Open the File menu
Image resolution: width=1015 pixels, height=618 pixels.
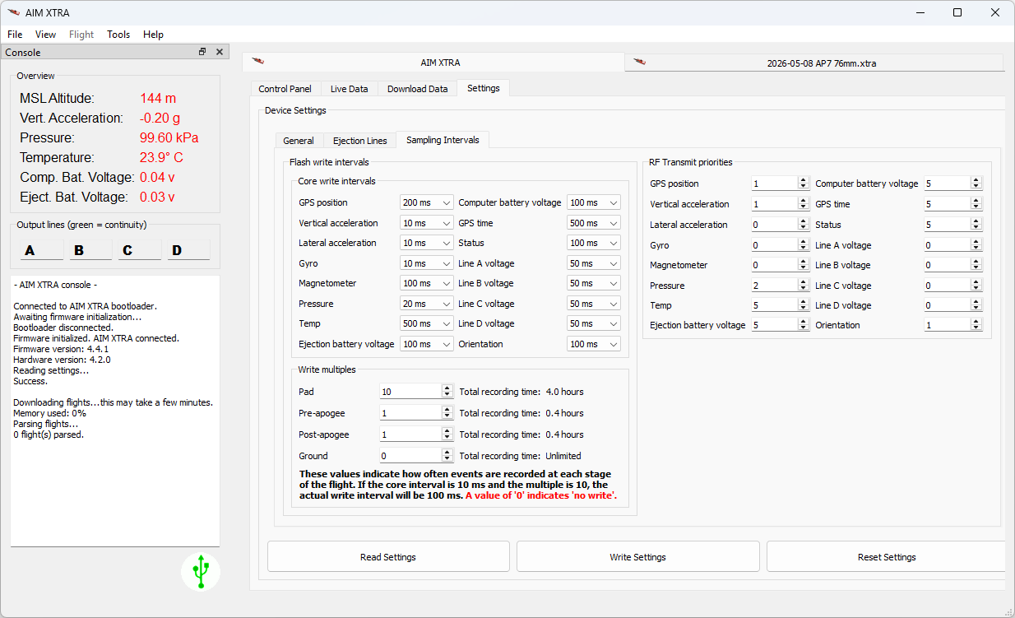point(15,35)
